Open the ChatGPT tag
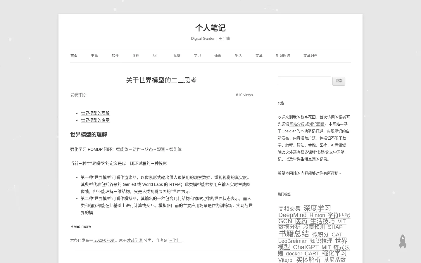This screenshot has width=421, height=263. 306,247
